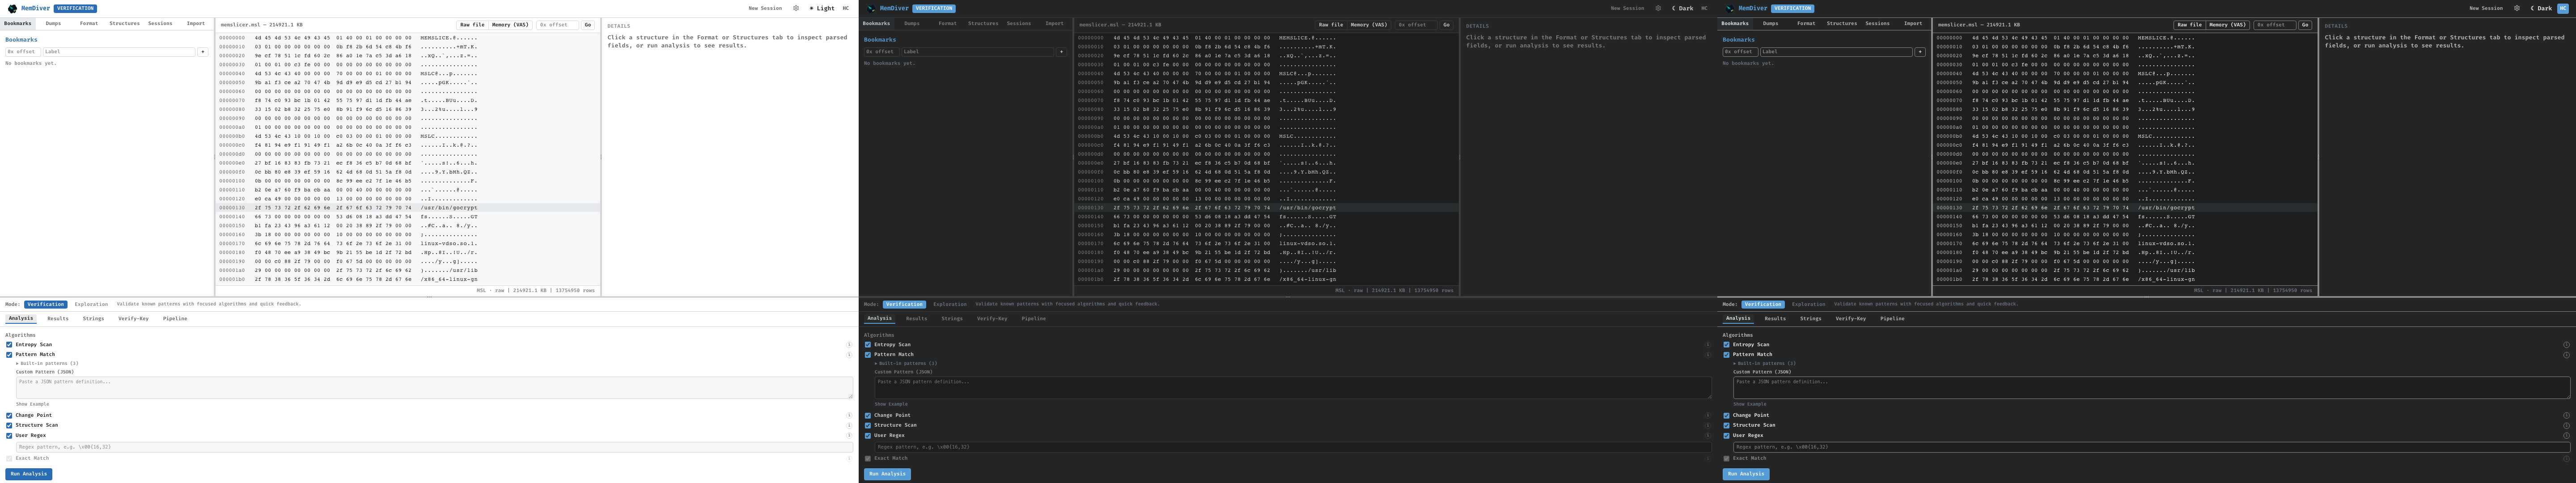2576x483 pixels.
Task: Show User Regex info icon in light window
Action: coord(849,435)
